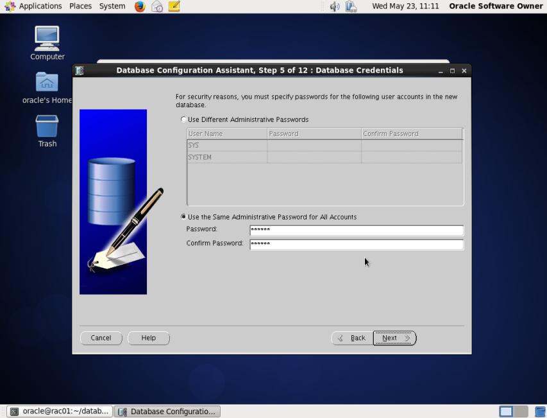The height and width of the screenshot is (418, 547).
Task: Open the text editor icon in top panel
Action: pyautogui.click(x=174, y=7)
